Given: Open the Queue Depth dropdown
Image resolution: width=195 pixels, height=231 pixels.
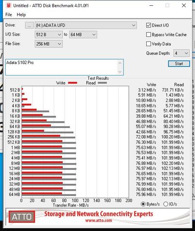Looking at the screenshot, I should [x=181, y=53].
